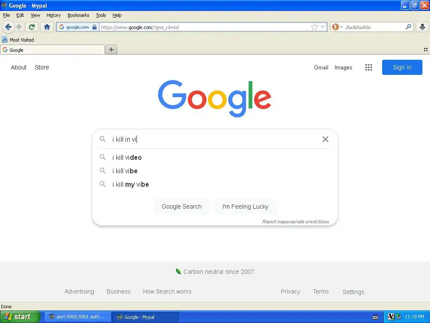Click Report inappropriate predictions
Screen dimensions: 430x323
coord(295,222)
